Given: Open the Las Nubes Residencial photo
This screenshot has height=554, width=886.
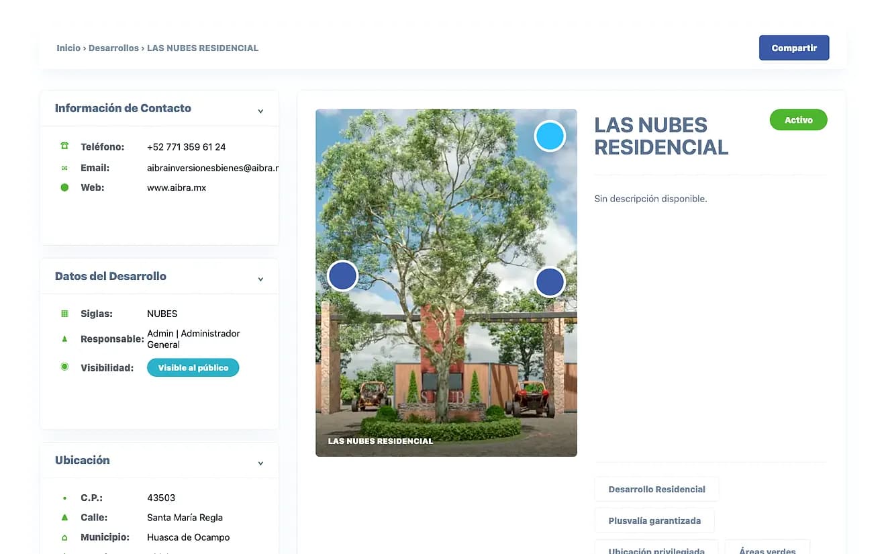Looking at the screenshot, I should click(x=446, y=283).
